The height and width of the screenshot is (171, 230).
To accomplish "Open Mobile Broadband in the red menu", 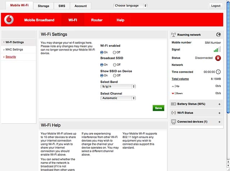I will [39, 20].
